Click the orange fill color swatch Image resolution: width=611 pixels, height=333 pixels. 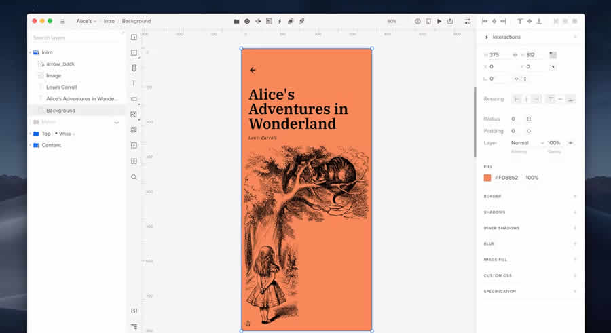point(487,178)
